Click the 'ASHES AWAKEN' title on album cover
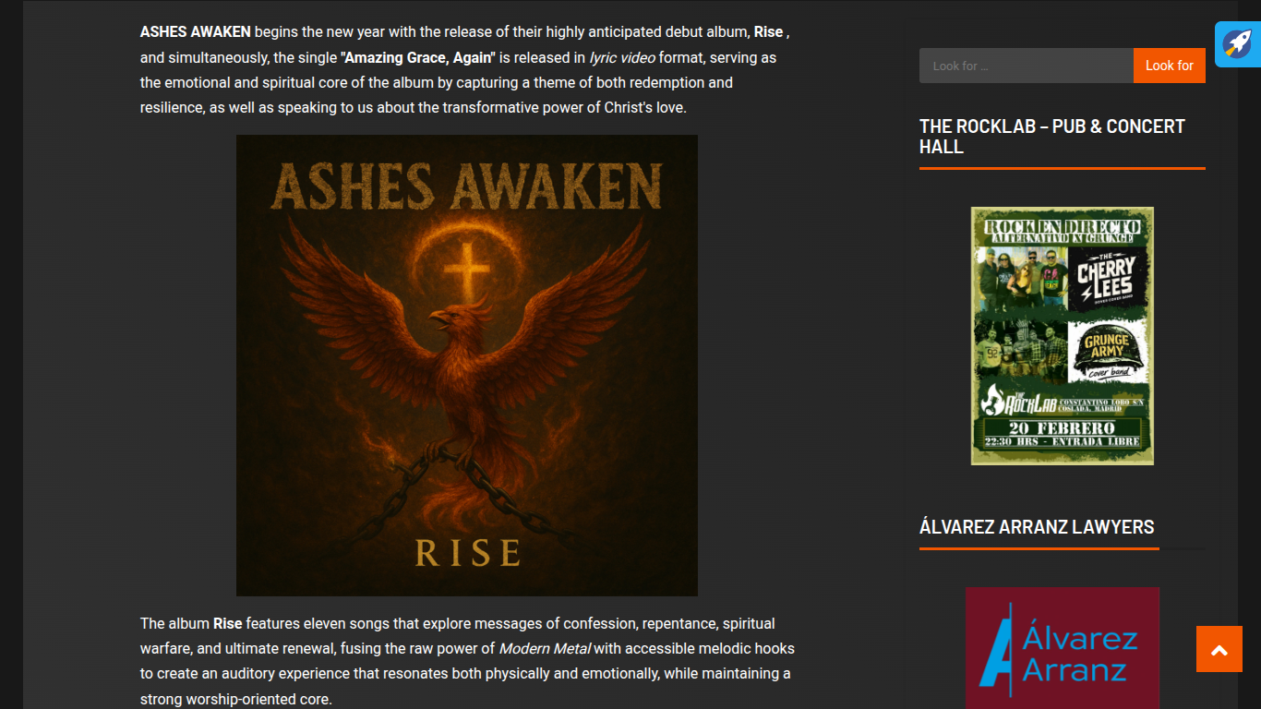The width and height of the screenshot is (1261, 709). pyautogui.click(x=467, y=186)
